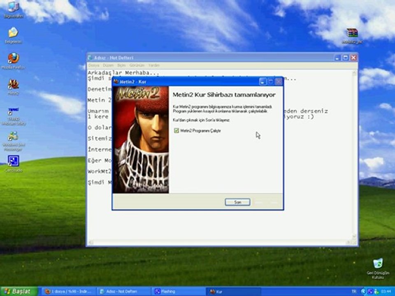Click Notepad vertical scrollbar down arrow
395x296 pixels.
coord(354,237)
